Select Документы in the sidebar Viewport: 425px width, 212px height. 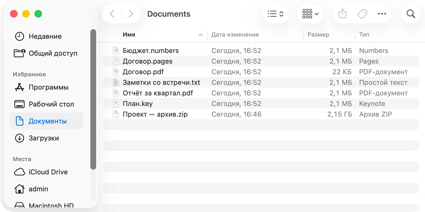point(46,121)
